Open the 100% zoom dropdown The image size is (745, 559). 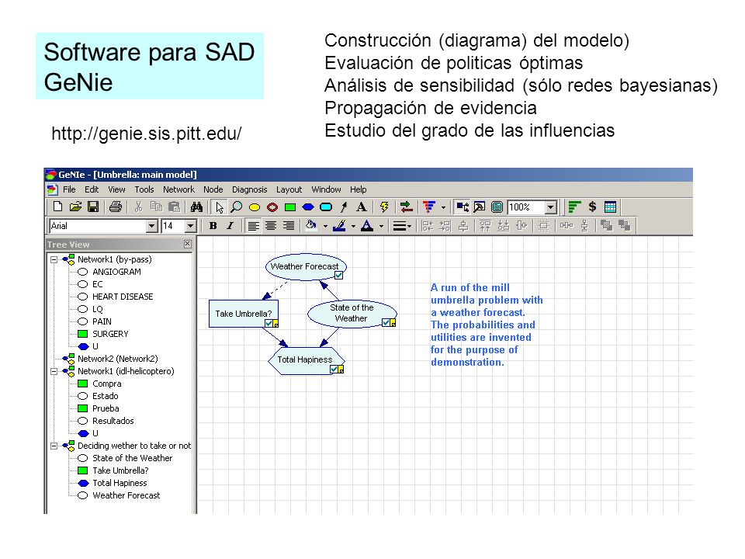[550, 207]
